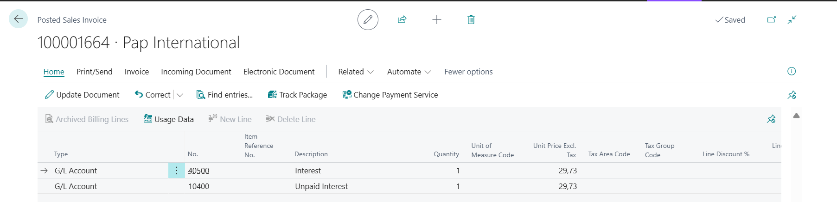Open row options menu for Interest line
The height and width of the screenshot is (202, 837).
[x=176, y=171]
